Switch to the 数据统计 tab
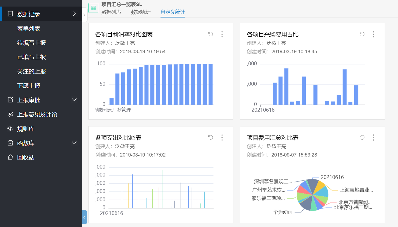Screen dimensions: 398x227 click(141, 13)
